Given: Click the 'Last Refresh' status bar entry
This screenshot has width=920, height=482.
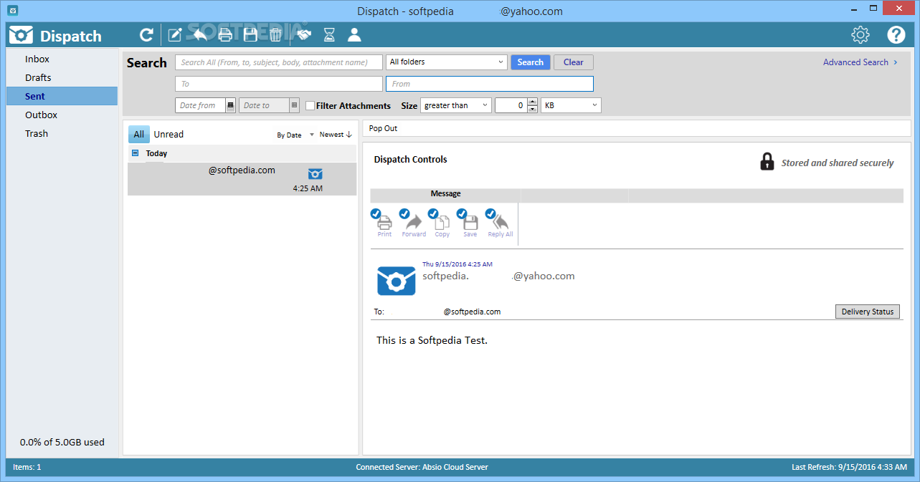Looking at the screenshot, I should 849,467.
